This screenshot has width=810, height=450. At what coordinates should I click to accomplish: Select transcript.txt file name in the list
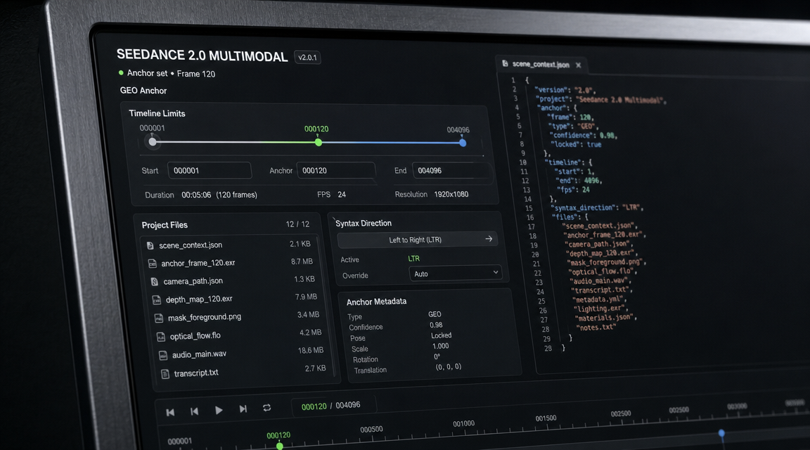(x=196, y=373)
